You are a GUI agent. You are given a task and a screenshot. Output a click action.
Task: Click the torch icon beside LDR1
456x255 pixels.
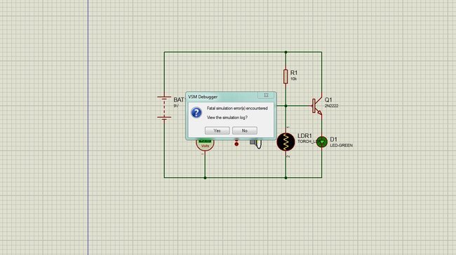(x=256, y=144)
